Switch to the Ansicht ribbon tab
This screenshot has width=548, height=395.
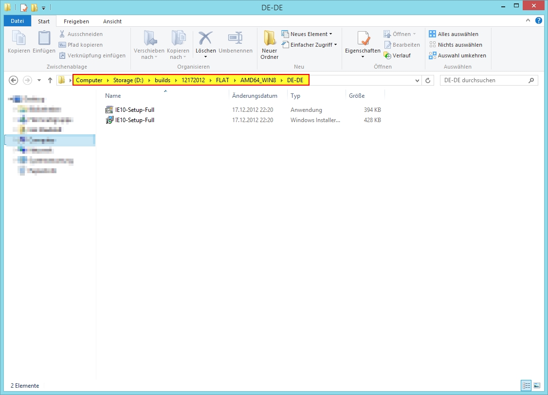pos(112,21)
